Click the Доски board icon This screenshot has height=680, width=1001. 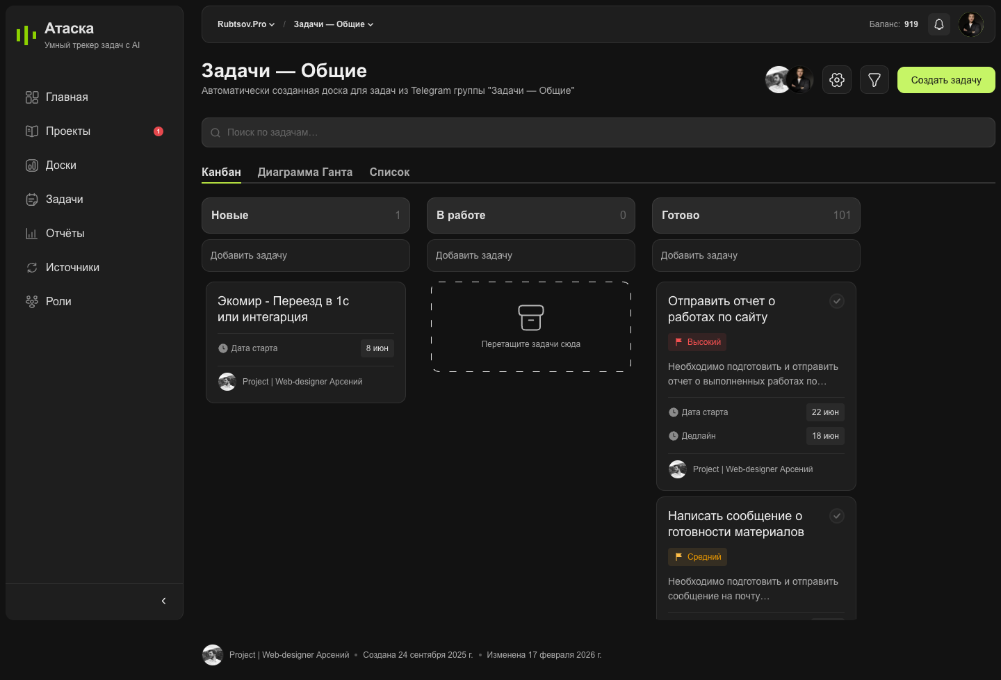click(x=32, y=165)
